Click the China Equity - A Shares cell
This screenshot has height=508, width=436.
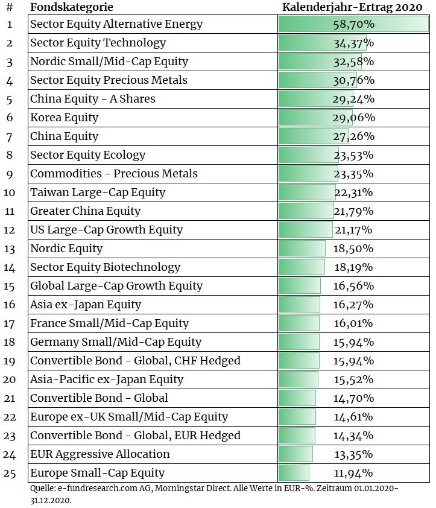pos(153,99)
